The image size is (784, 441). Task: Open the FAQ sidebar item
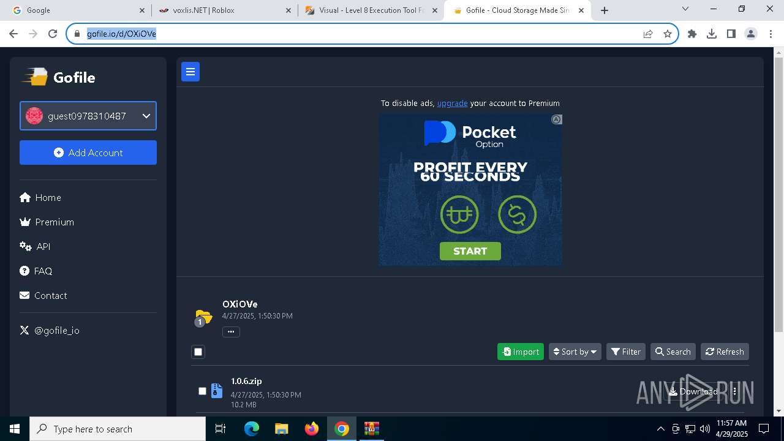click(36, 271)
